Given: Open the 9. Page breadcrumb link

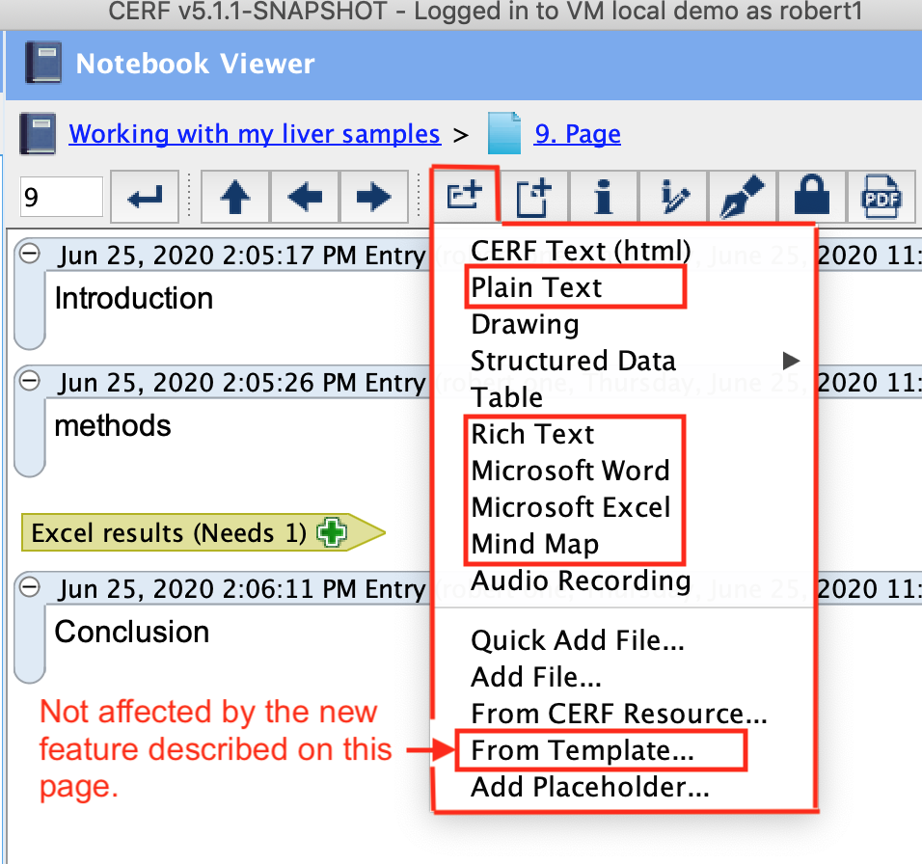Looking at the screenshot, I should click(x=577, y=134).
